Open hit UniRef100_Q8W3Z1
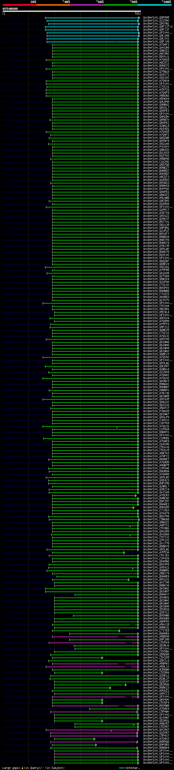Viewport: 174px width, 770px height. (x=156, y=51)
